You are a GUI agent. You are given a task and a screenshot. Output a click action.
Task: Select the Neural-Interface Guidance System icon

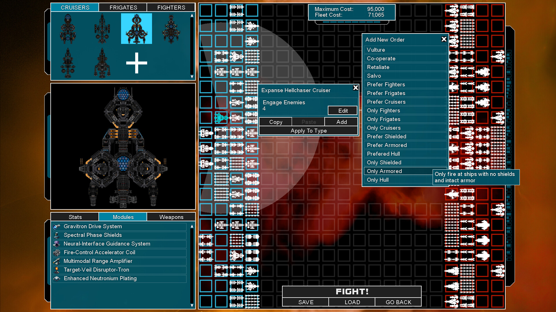[57, 244]
